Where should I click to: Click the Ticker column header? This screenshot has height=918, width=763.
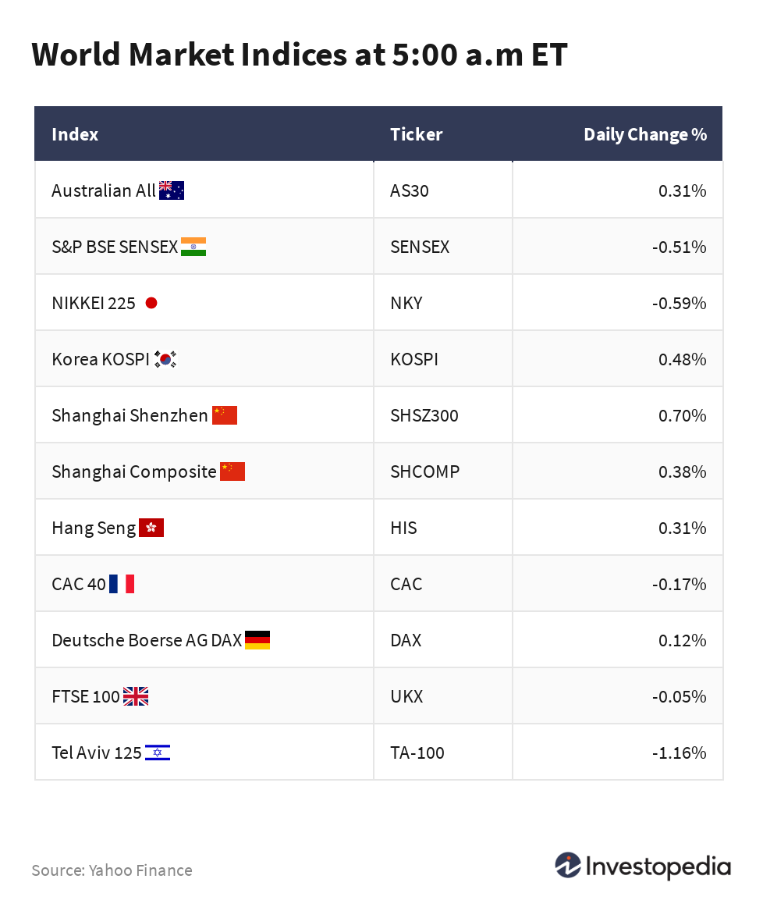coord(416,134)
